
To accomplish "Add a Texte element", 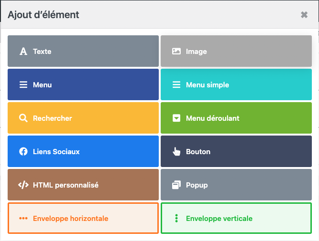I will [x=83, y=51].
